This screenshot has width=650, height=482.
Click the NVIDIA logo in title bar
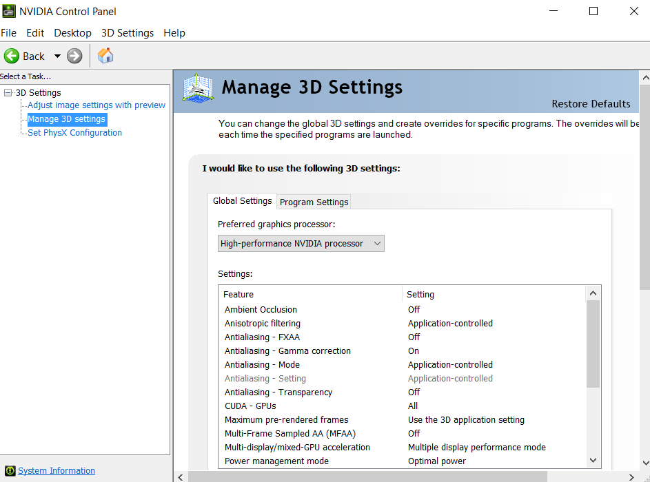click(9, 11)
